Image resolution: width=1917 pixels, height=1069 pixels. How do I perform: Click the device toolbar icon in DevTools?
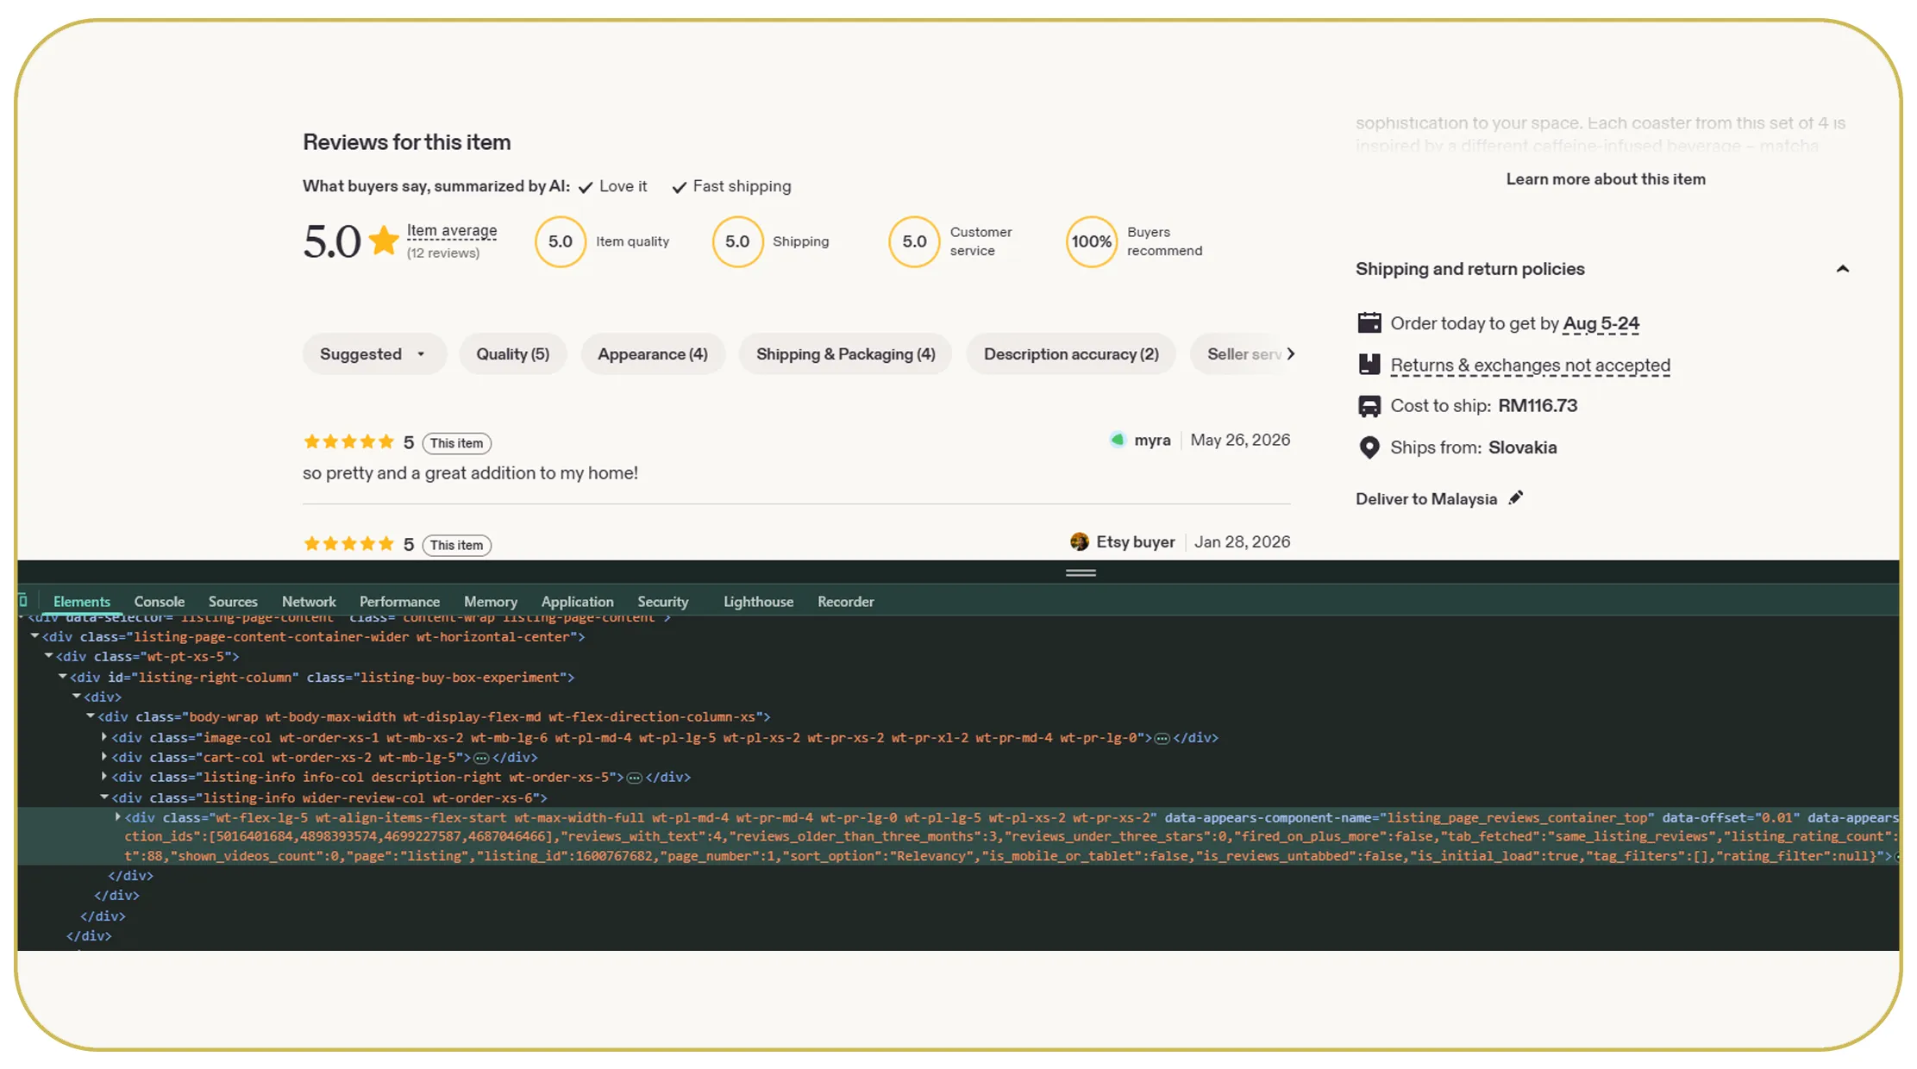point(23,601)
